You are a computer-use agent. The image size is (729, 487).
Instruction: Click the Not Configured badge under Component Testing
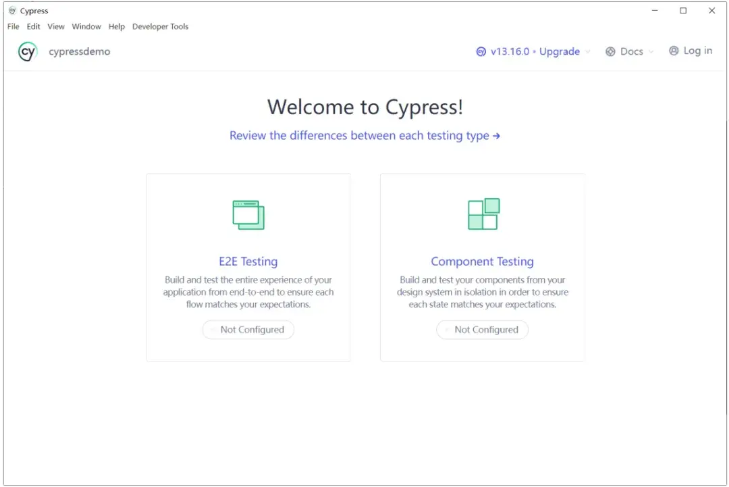[x=482, y=330]
